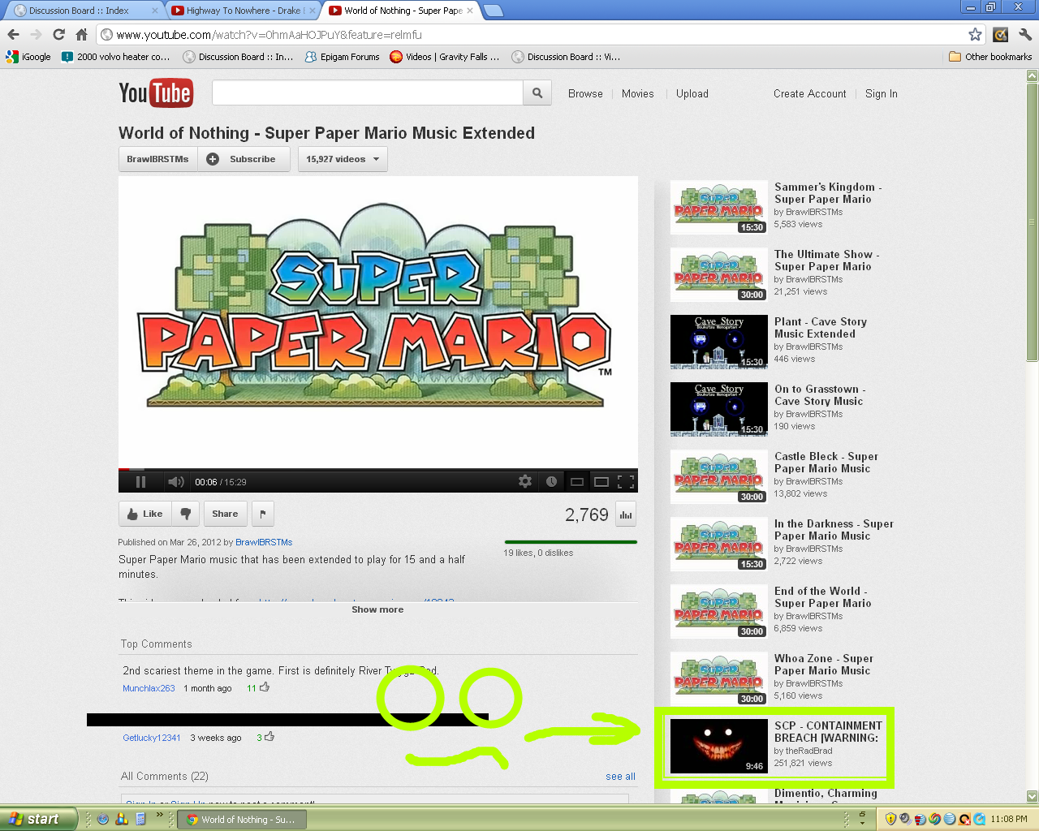Open End of the World thumbnail
The height and width of the screenshot is (831, 1039).
click(x=719, y=611)
